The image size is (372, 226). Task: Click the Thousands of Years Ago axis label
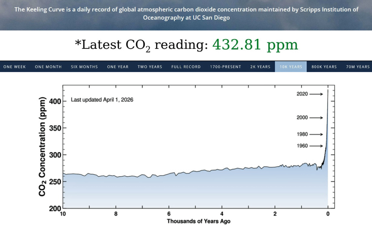tap(198, 221)
